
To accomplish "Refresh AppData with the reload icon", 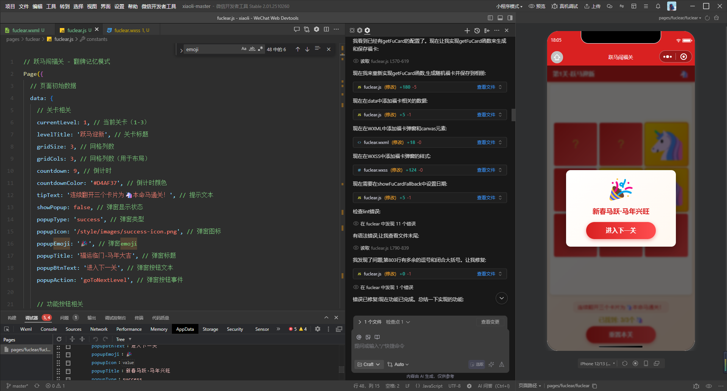I will [x=59, y=339].
